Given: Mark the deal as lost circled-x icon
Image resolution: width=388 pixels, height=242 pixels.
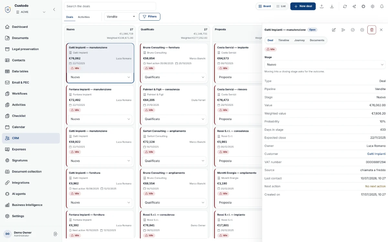Looking at the screenshot, I should (x=362, y=30).
